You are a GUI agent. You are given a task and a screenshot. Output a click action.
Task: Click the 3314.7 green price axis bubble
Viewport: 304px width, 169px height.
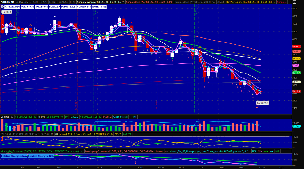[296, 72]
